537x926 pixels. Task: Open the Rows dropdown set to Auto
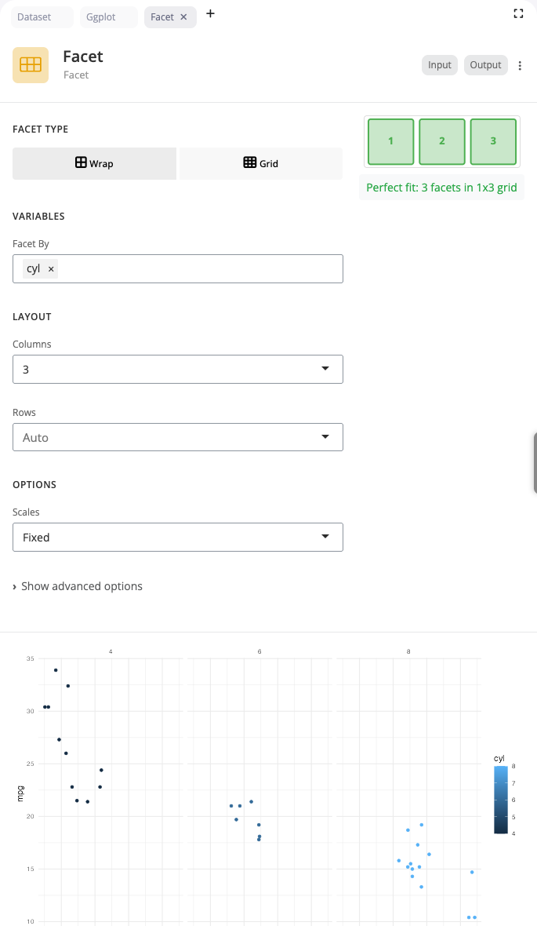click(178, 437)
